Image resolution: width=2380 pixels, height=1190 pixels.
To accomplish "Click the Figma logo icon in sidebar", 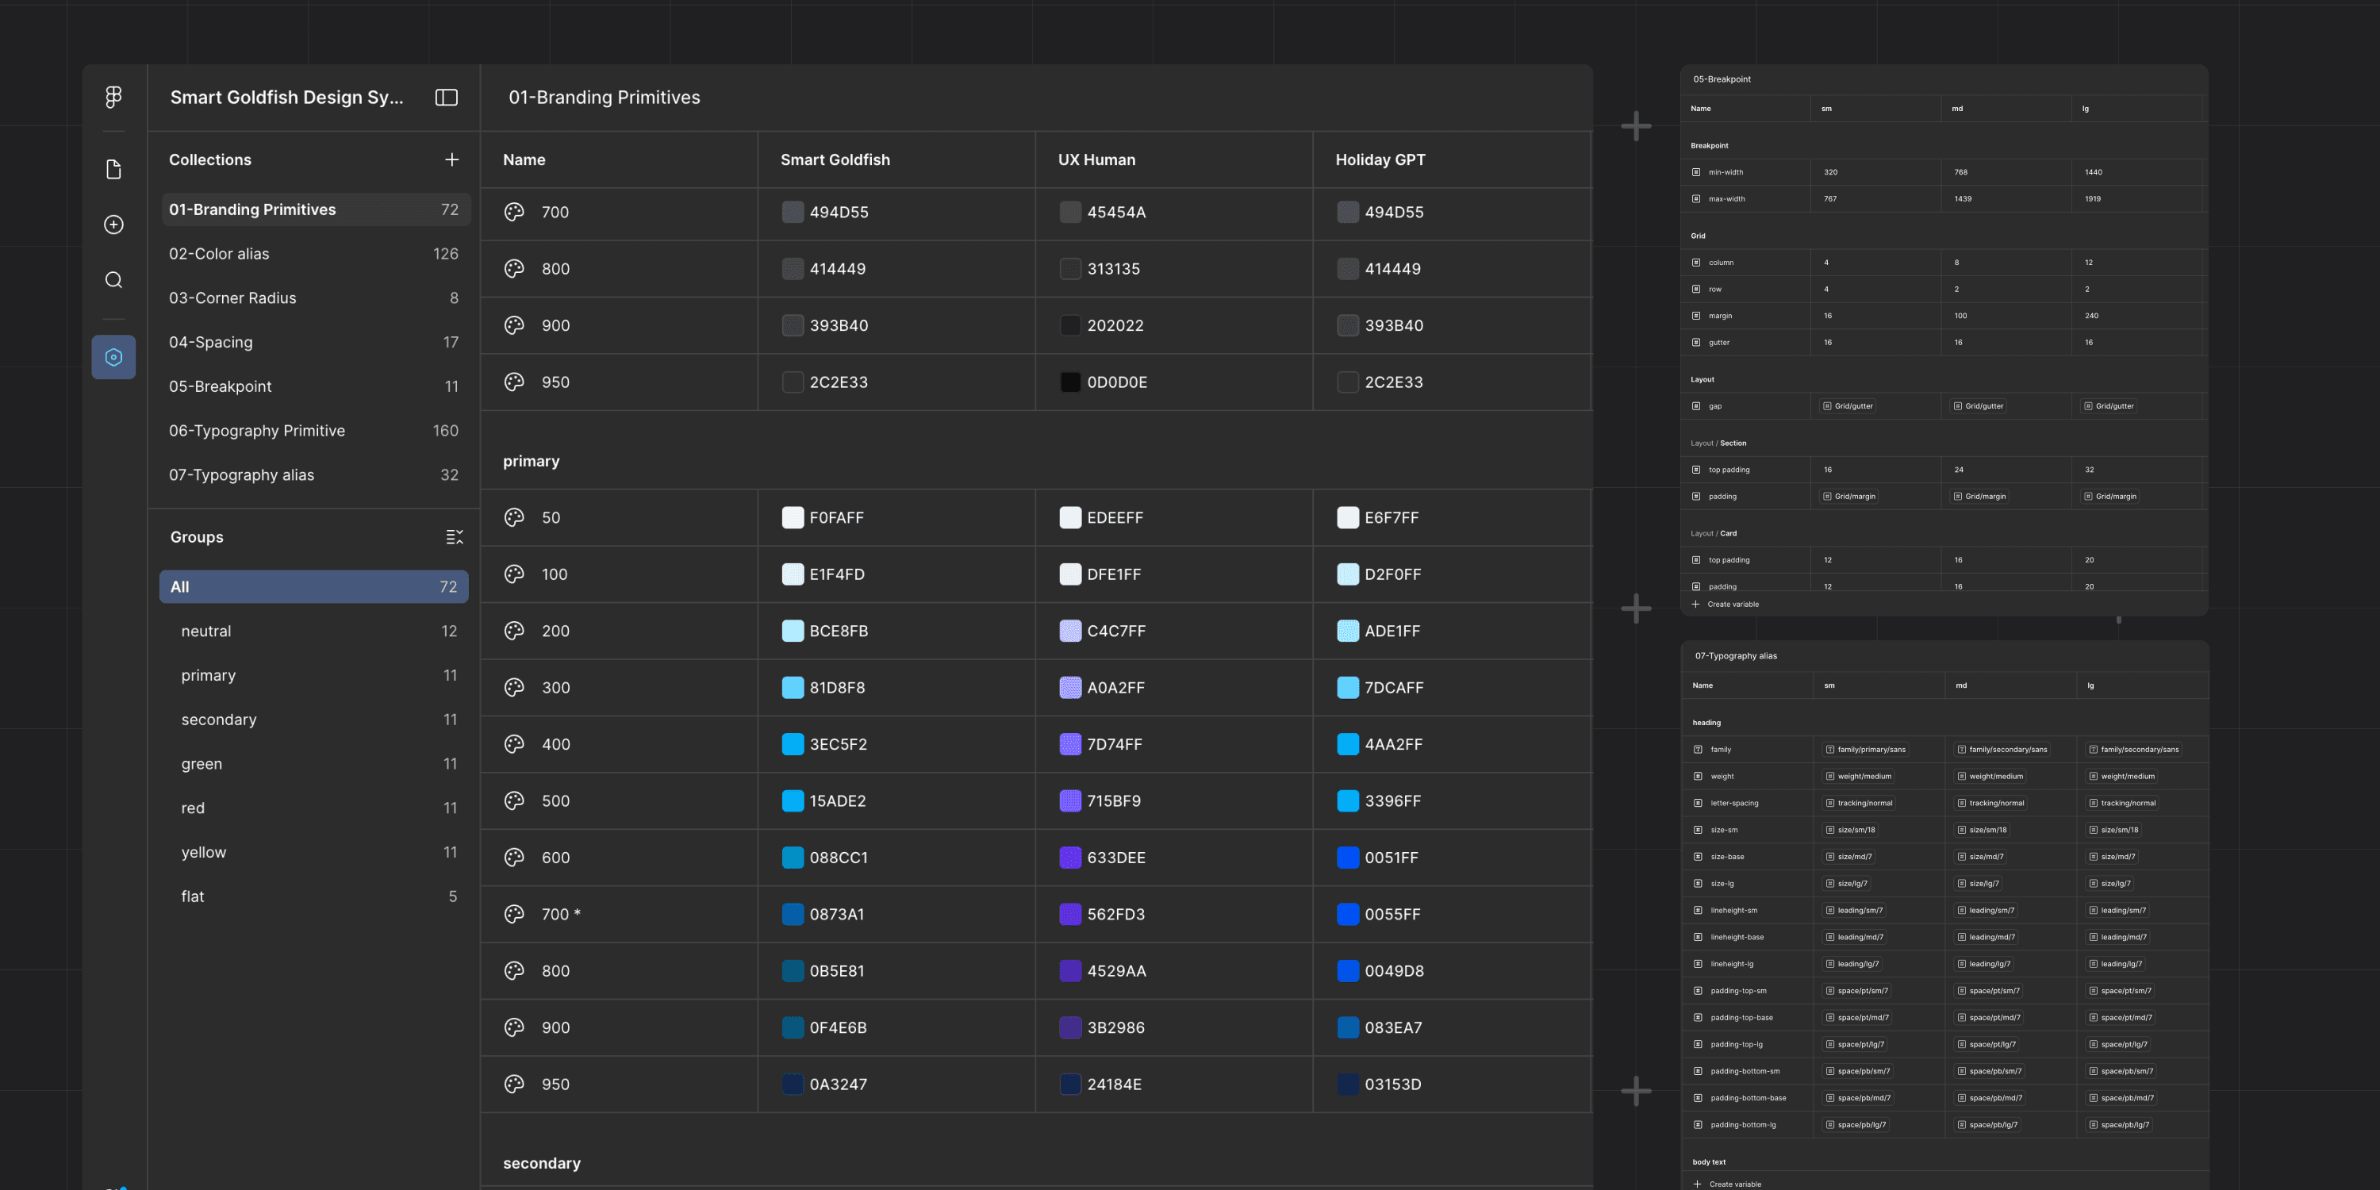I will (113, 97).
